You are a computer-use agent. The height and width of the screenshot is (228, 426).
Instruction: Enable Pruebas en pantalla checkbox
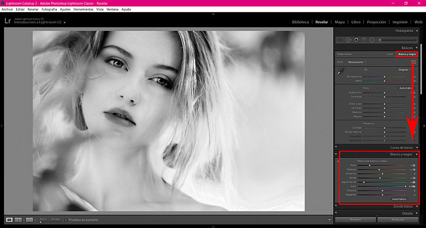[x=66, y=220]
